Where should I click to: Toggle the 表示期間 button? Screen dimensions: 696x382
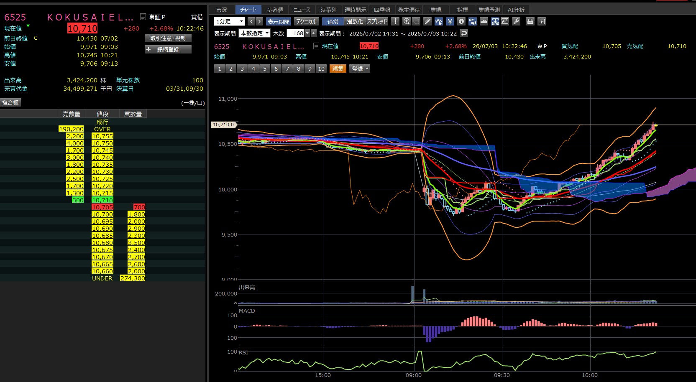[279, 21]
